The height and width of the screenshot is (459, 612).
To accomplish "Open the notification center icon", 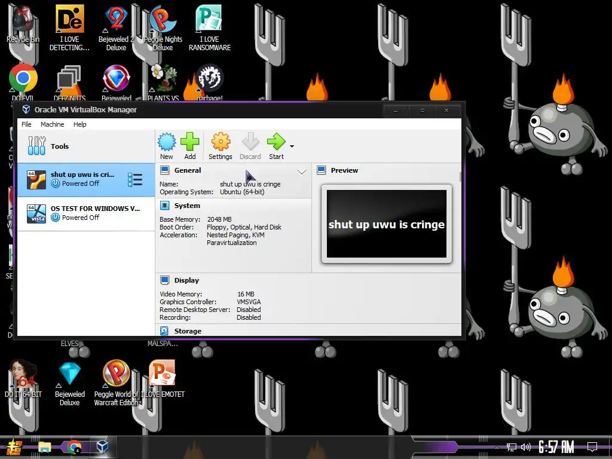I will point(592,446).
